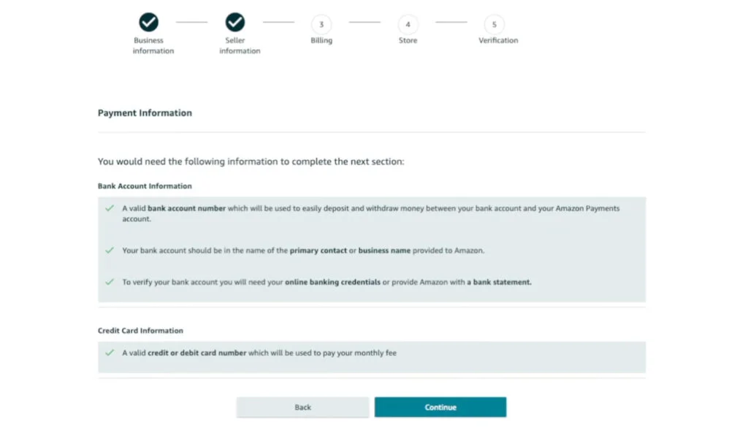Image resolution: width=748 pixels, height=431 pixels.
Task: Click the Seller information checkmark icon
Action: pyautogui.click(x=235, y=22)
